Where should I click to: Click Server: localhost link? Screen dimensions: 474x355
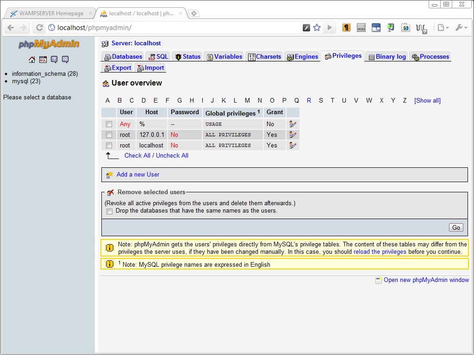(136, 43)
